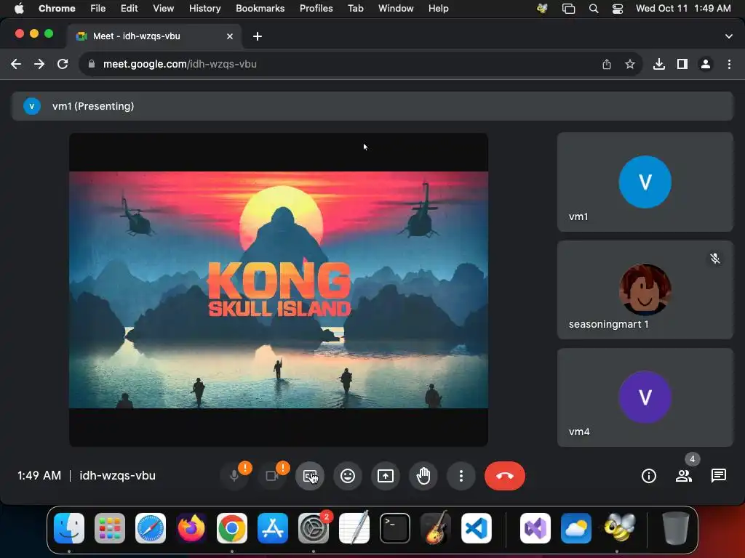Open Control Center in menu bar

tap(618, 9)
